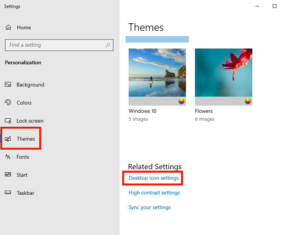Click the Start tiles icon
Viewport: 287px width, 235px height.
pos(8,174)
